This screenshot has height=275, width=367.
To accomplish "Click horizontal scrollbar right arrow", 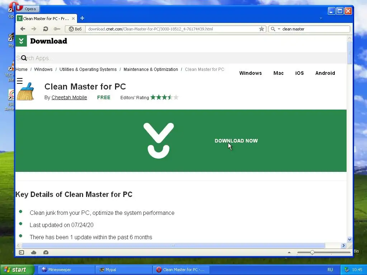I will tap(343, 245).
